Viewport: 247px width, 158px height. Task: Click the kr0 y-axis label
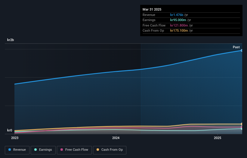point(10,130)
